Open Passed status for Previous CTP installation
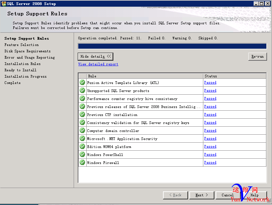 coord(210,114)
